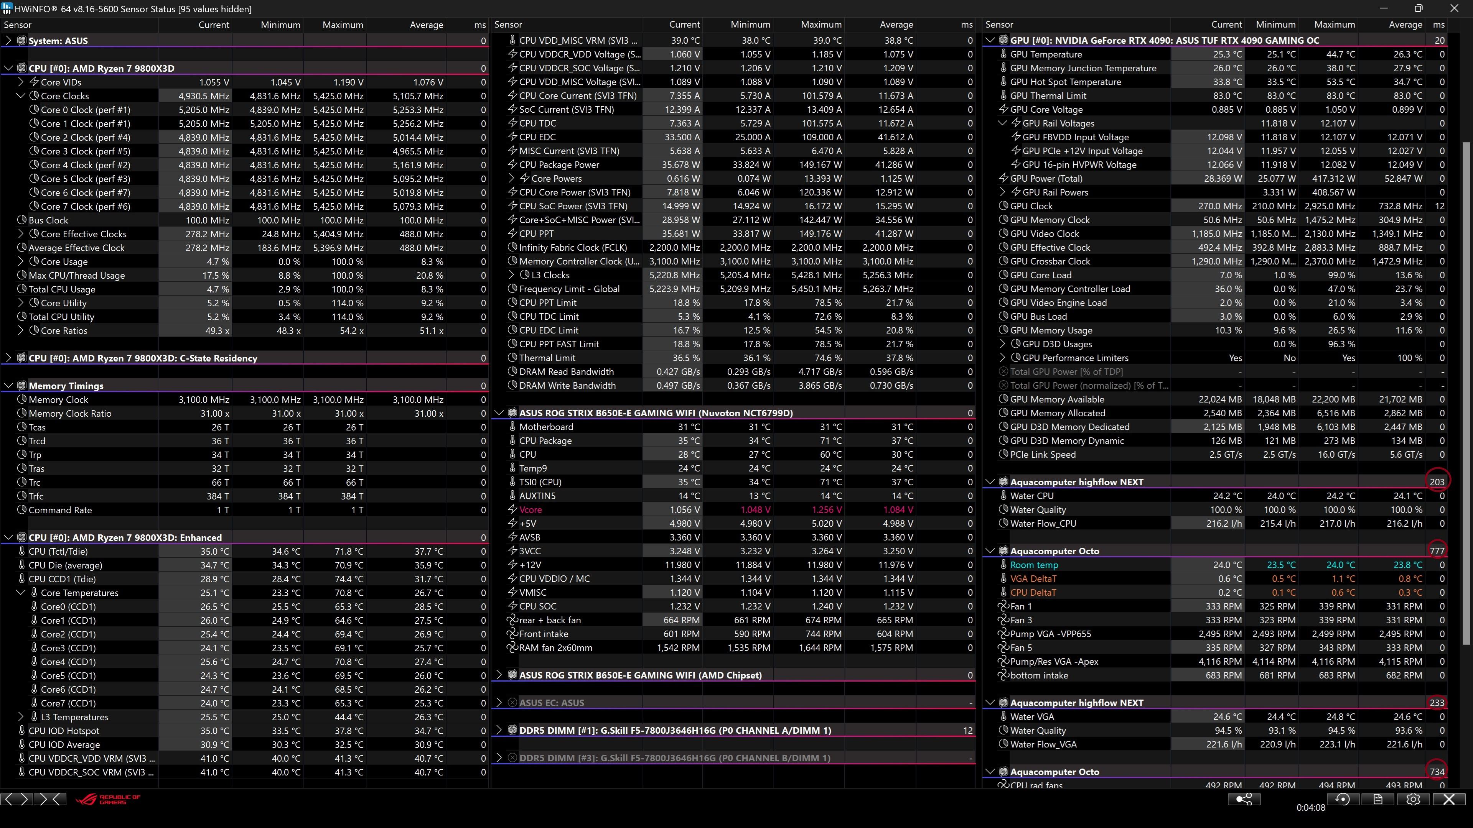
Task: Click the expand columns arrows button in bottom toolbar
Action: click(x=16, y=799)
